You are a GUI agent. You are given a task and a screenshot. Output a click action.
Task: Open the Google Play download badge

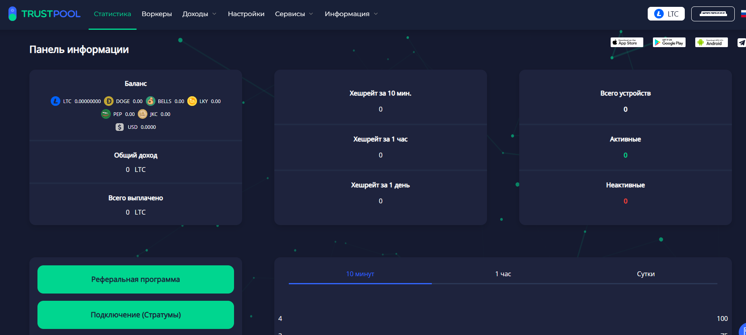tap(669, 42)
